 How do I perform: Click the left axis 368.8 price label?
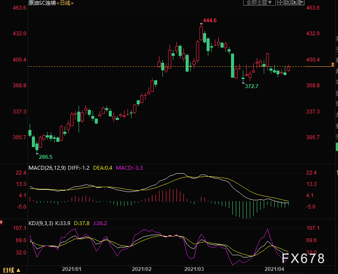pos(19,86)
